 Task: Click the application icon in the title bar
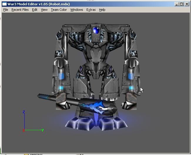pyautogui.click(x=4, y=4)
